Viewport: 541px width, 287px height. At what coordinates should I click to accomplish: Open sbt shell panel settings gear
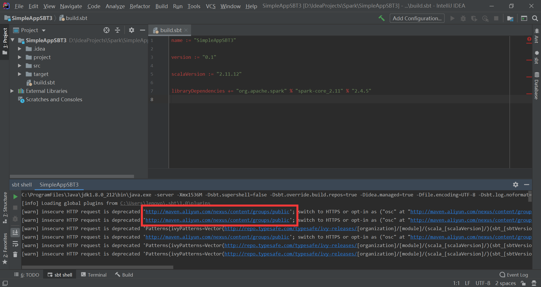point(516,185)
